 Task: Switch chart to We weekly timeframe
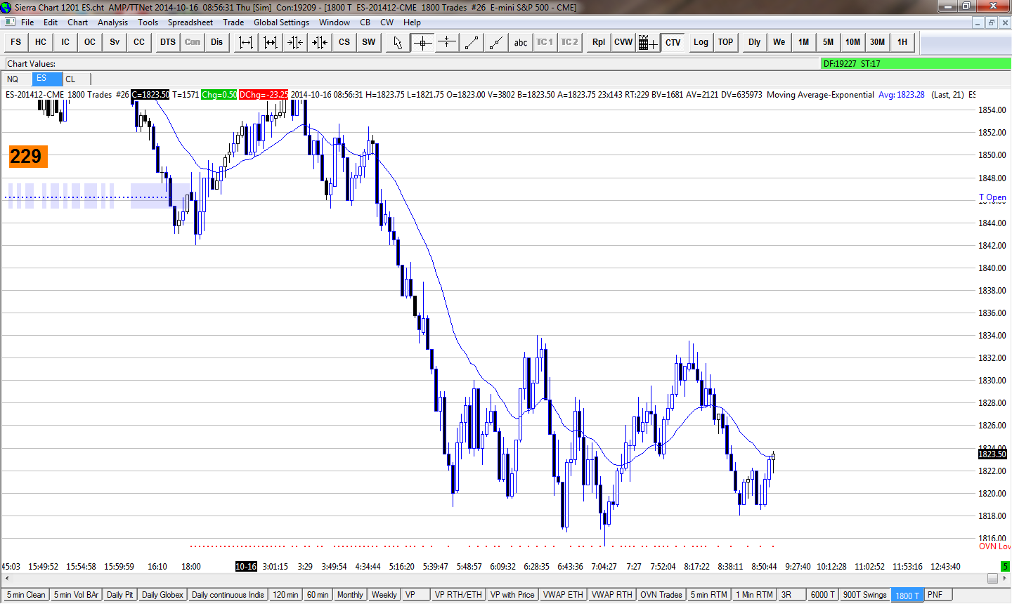(x=779, y=42)
